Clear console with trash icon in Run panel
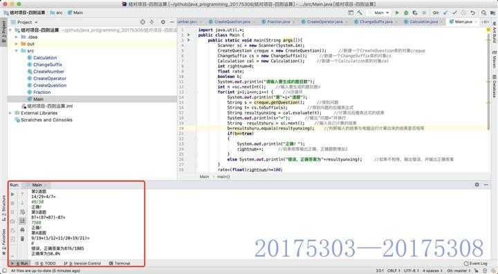Screen dimensions: 498x274 point(22,239)
